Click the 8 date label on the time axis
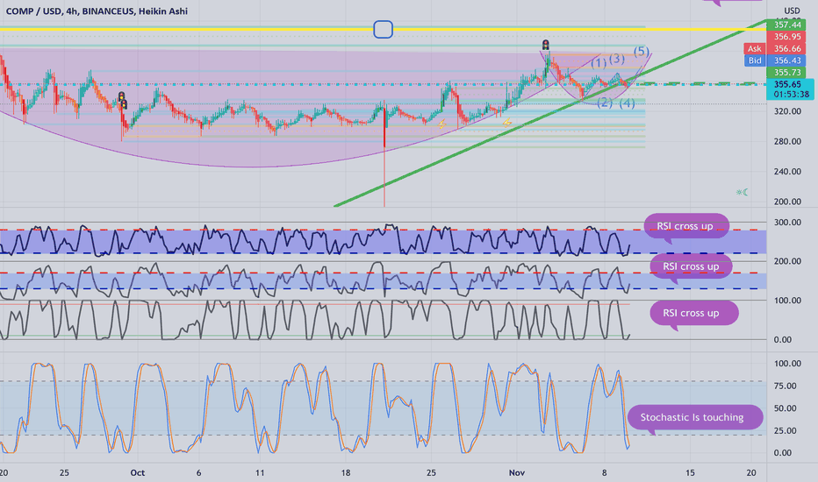This screenshot has width=818, height=482. coord(604,472)
